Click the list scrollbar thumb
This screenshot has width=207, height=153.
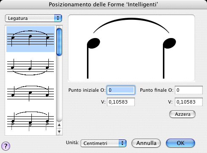[x=59, y=42]
